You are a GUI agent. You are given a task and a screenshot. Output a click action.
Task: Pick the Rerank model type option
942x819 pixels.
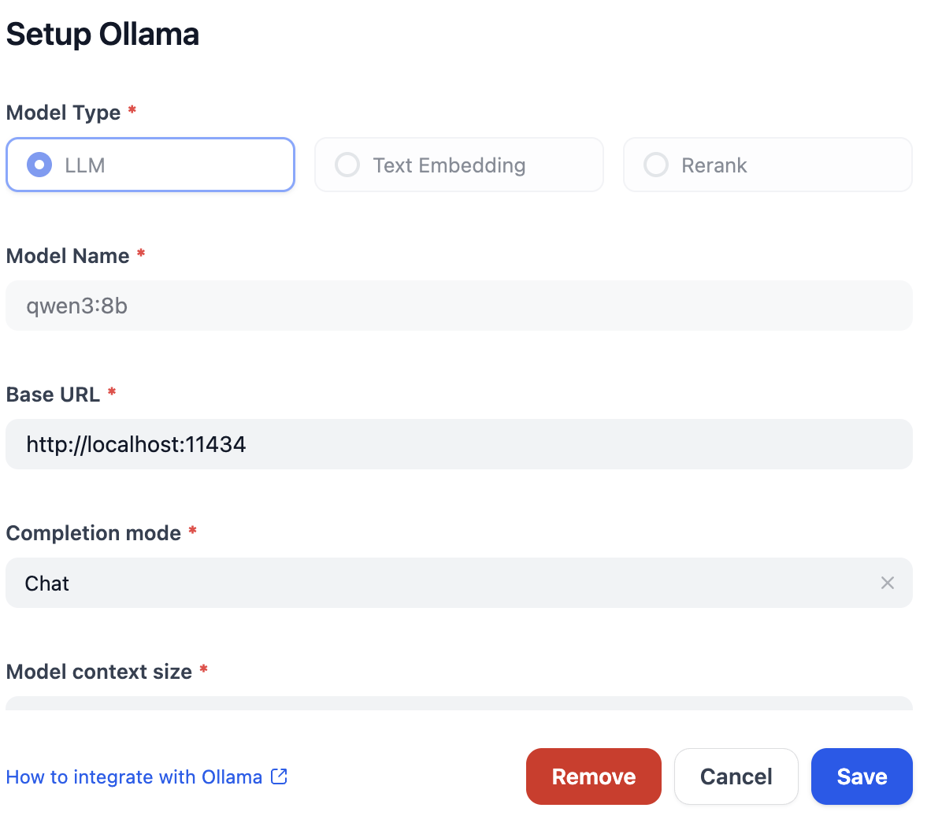coord(768,165)
